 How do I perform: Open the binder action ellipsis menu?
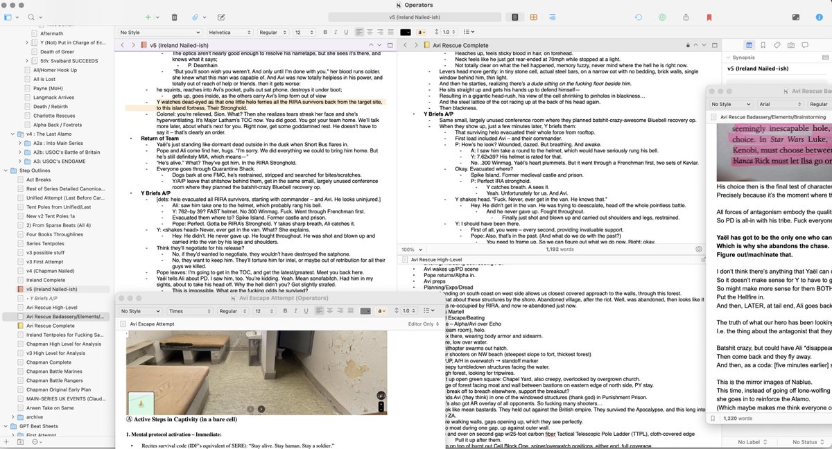pos(36,441)
